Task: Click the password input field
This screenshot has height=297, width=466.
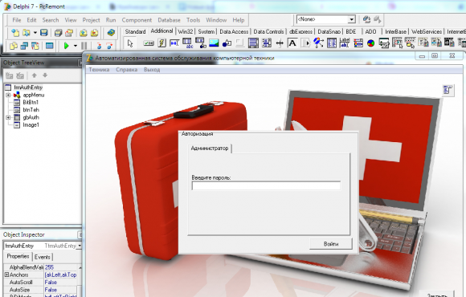Action: [x=266, y=186]
